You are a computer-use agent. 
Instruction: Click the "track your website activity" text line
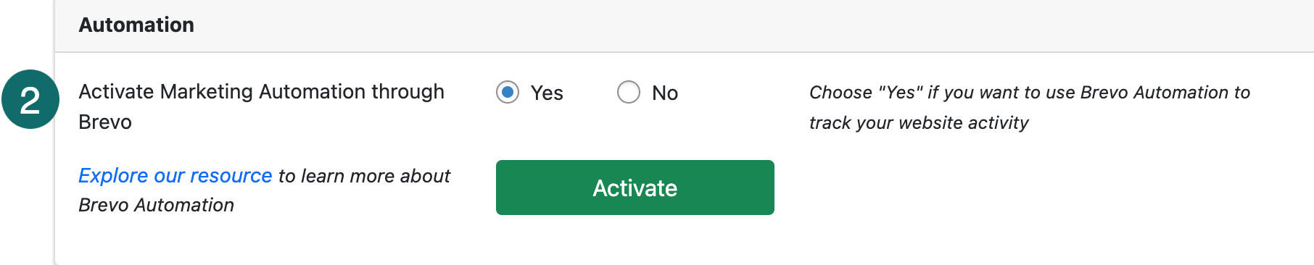(x=919, y=123)
